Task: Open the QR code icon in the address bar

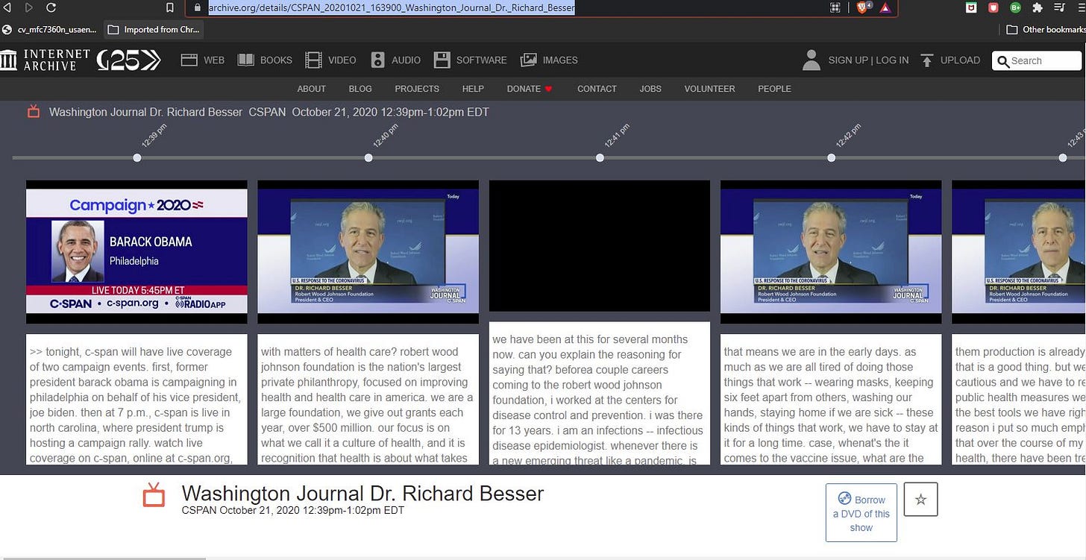Action: click(835, 7)
